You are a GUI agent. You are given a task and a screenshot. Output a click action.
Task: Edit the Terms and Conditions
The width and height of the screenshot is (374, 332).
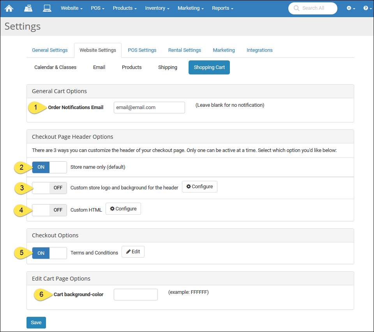click(x=133, y=252)
